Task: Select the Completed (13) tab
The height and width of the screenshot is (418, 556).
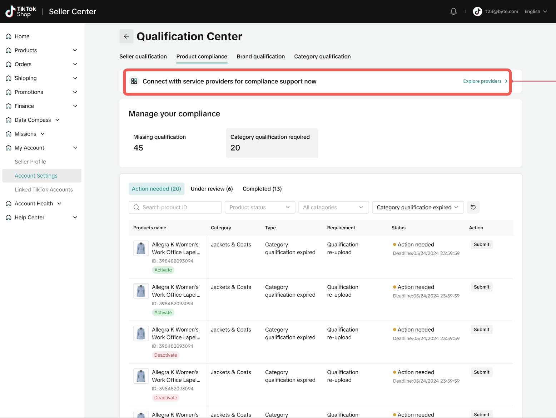Action: 262,189
